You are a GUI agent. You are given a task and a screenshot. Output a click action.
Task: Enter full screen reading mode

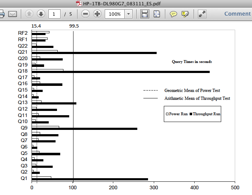click(202, 14)
